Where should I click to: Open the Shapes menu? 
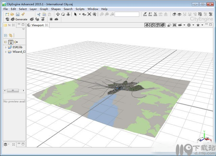pos(56,9)
